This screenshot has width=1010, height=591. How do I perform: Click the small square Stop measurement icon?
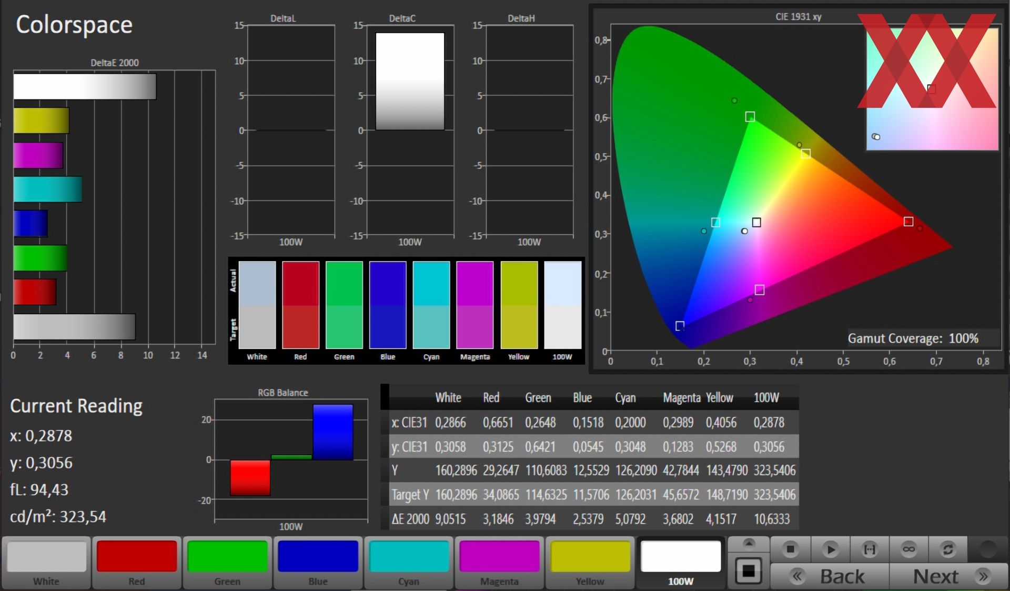point(790,549)
